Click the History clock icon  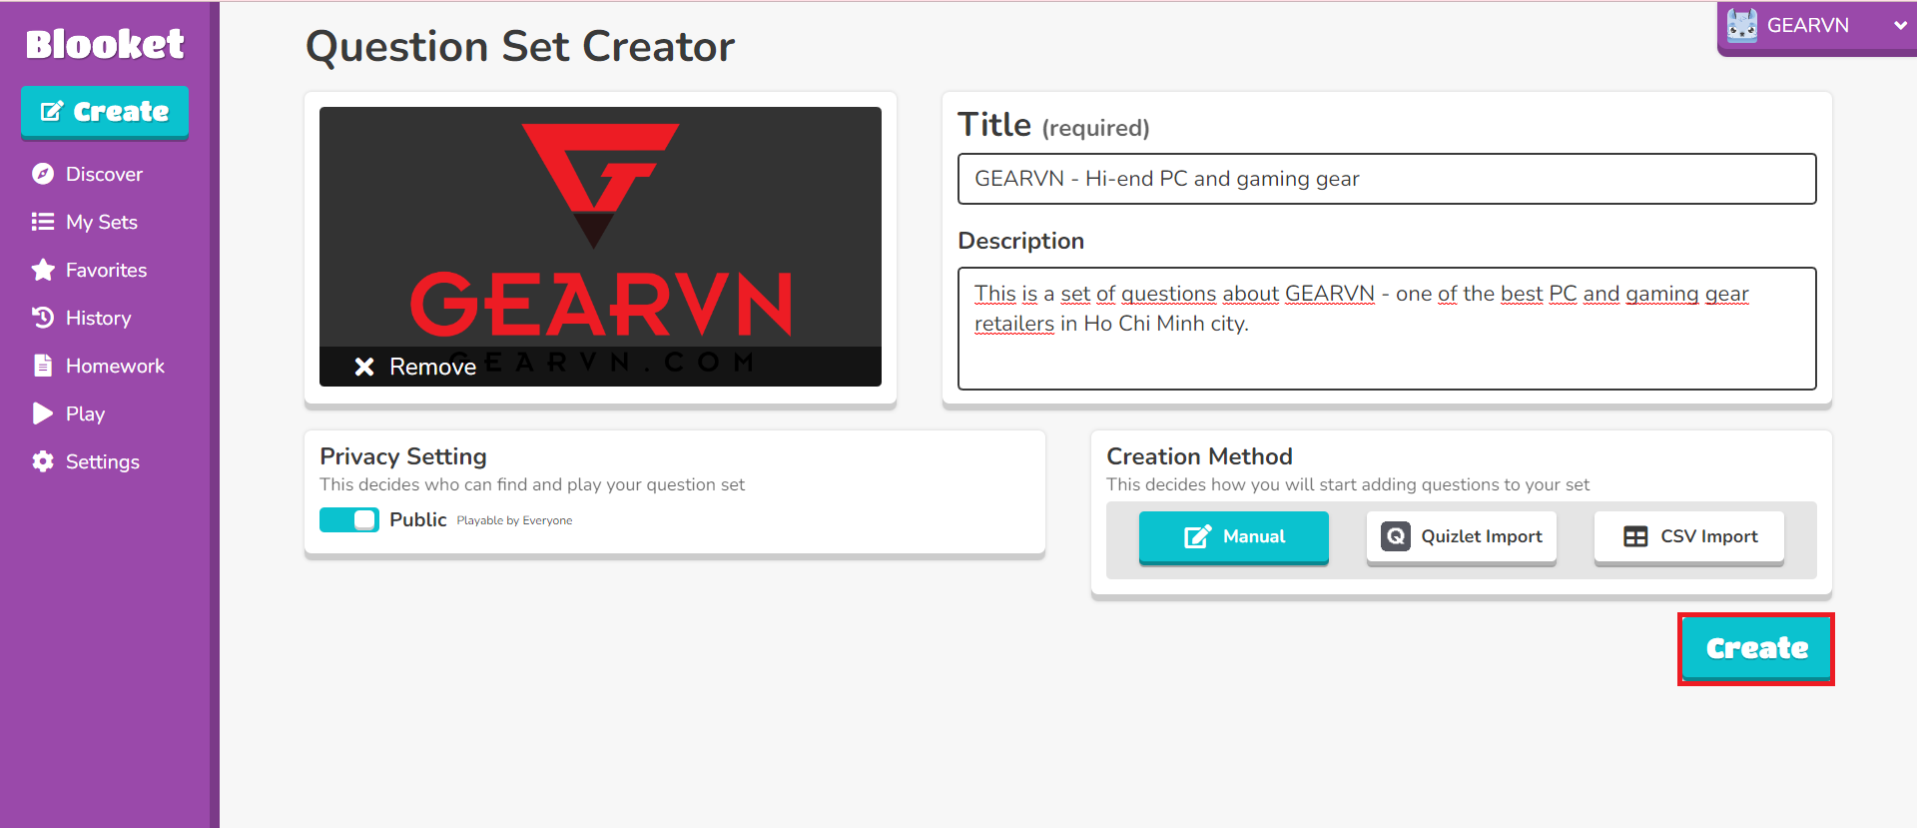pyautogui.click(x=43, y=318)
